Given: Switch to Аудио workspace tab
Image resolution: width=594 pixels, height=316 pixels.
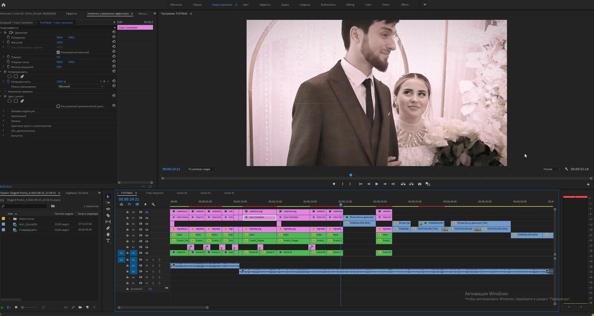Looking at the screenshot, I should point(285,5).
